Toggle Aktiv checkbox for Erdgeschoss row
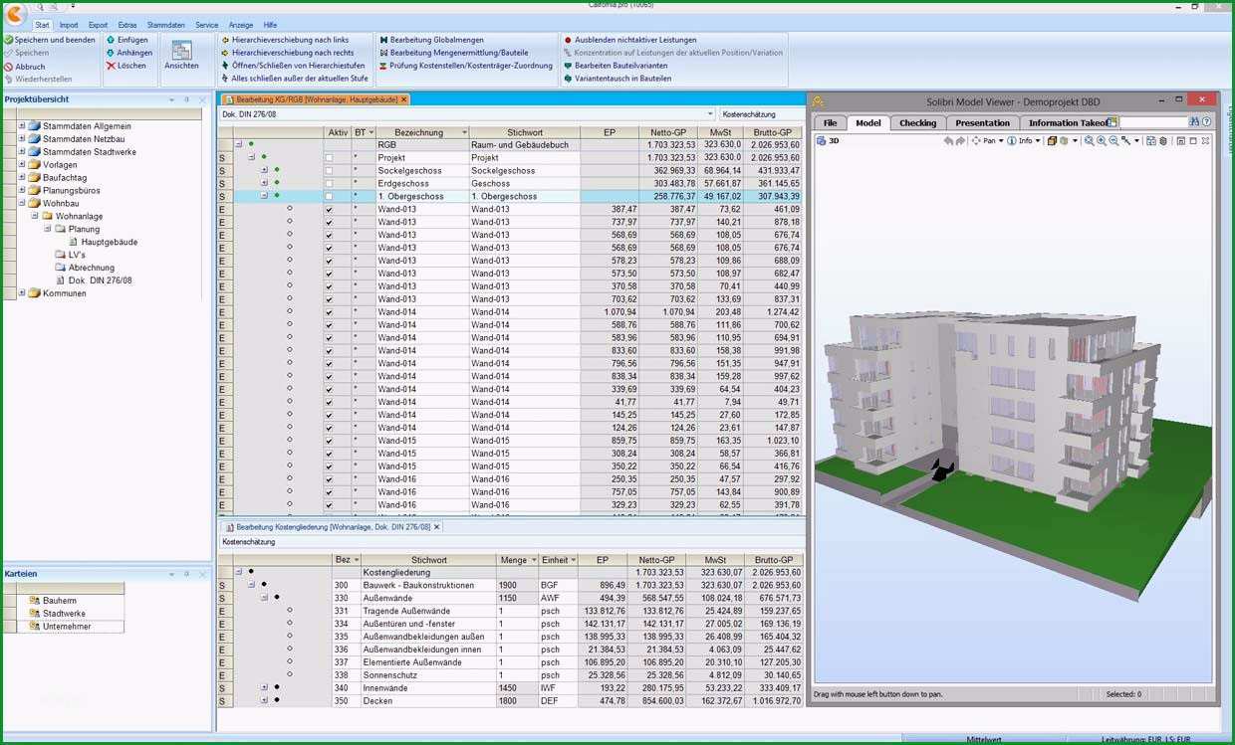The image size is (1235, 745). [329, 184]
